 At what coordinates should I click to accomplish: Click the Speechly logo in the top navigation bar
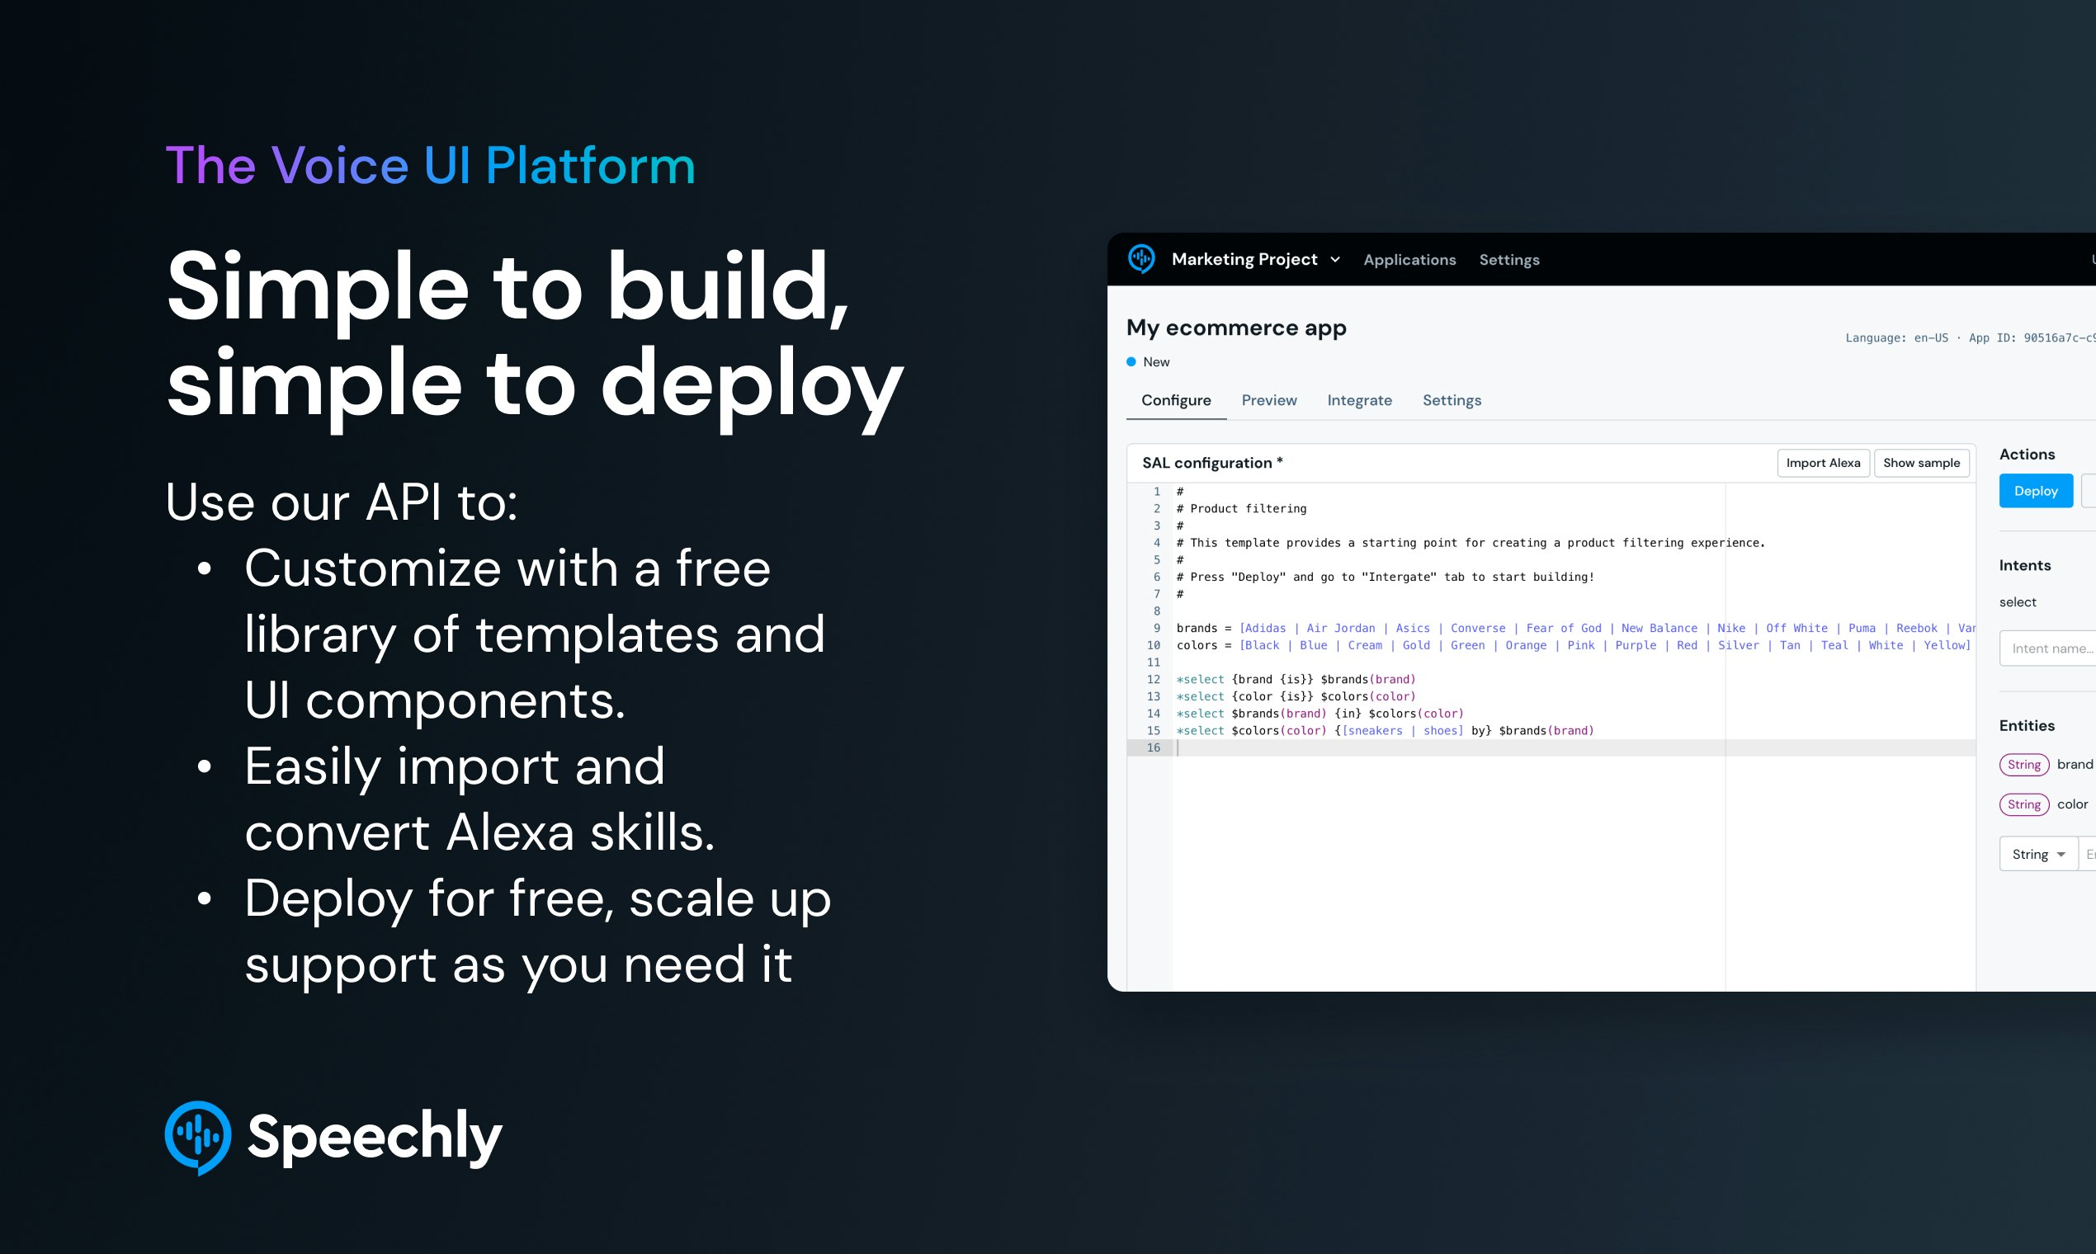tap(1143, 259)
